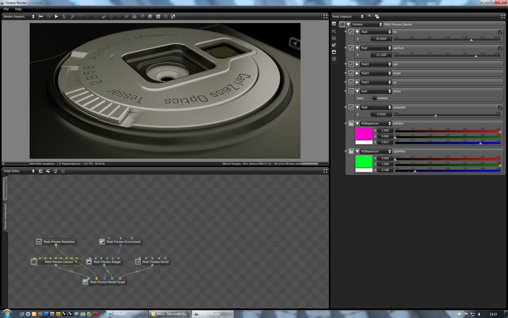Viewport: 508px width, 318px height.
Task: Enable the stereo State checkbox
Action: (374, 98)
